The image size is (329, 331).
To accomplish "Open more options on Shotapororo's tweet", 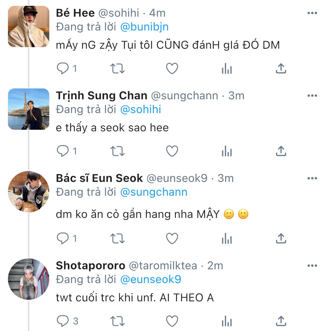I will [312, 266].
